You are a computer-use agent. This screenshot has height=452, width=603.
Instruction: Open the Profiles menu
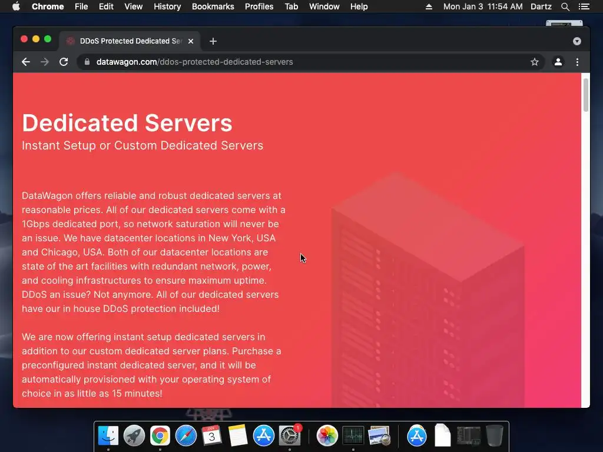pyautogui.click(x=259, y=6)
